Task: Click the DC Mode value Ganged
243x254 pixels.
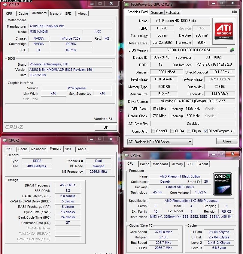Action: 98,166
